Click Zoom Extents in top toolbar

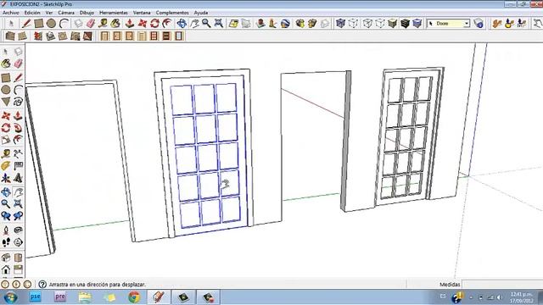click(219, 24)
